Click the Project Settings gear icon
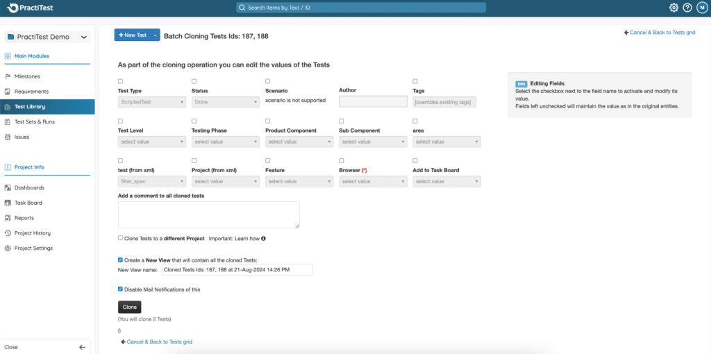The height and width of the screenshot is (354, 711). coord(8,248)
